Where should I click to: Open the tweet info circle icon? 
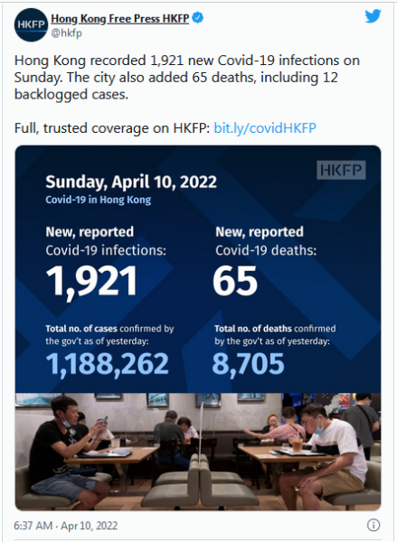(x=373, y=525)
